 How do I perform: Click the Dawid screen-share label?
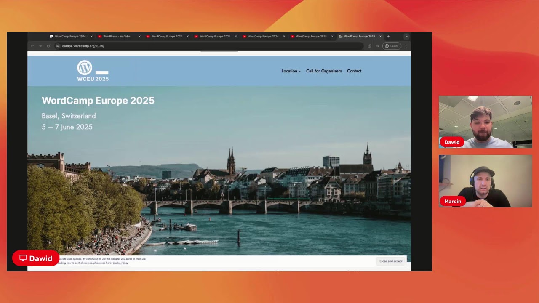(35, 258)
